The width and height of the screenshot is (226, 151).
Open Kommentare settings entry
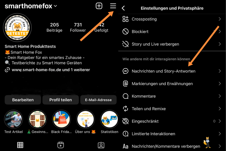click(x=172, y=96)
